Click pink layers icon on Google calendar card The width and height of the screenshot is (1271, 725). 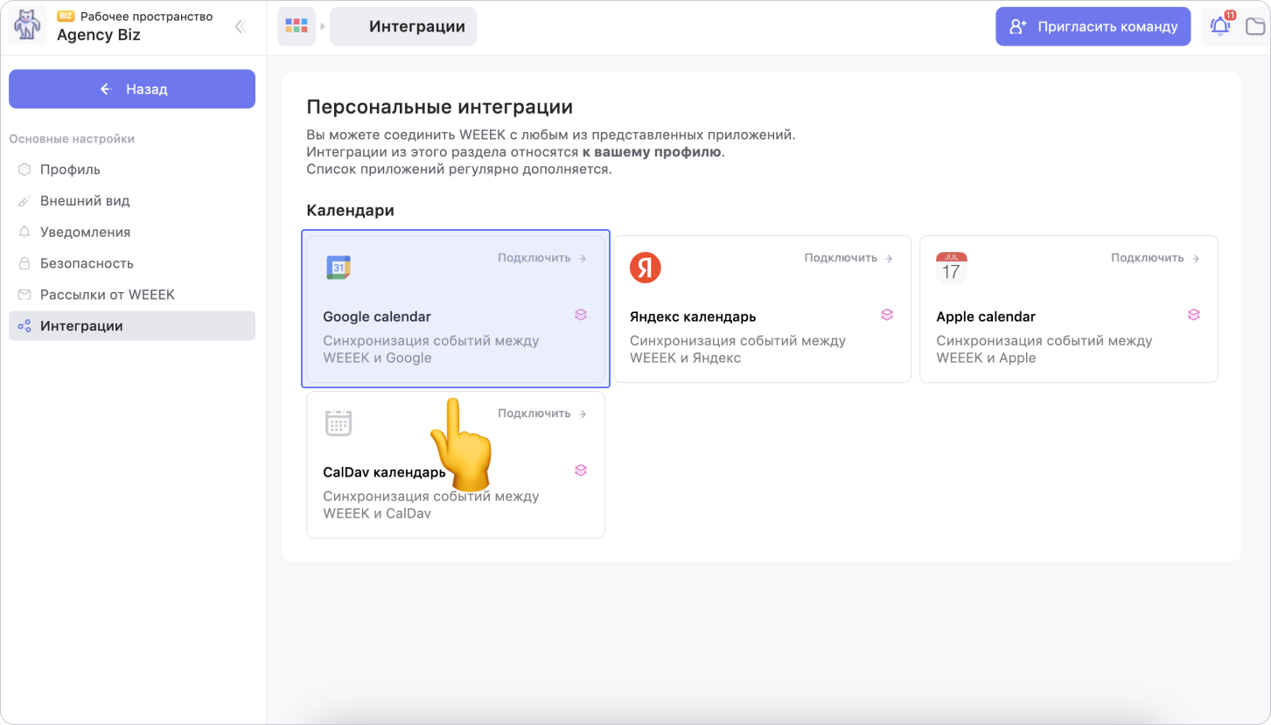(581, 315)
